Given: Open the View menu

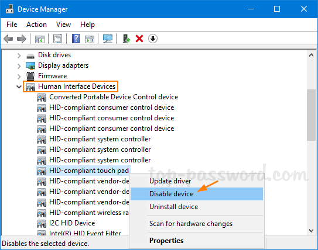Looking at the screenshot, I should tap(63, 25).
